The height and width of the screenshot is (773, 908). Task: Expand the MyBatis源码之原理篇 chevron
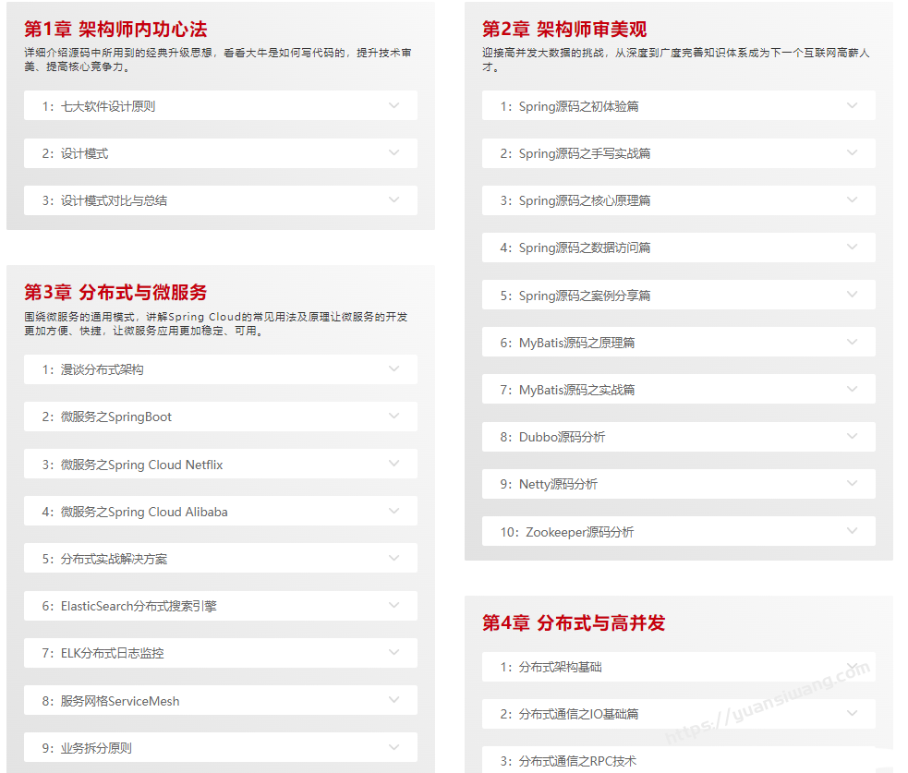(852, 342)
